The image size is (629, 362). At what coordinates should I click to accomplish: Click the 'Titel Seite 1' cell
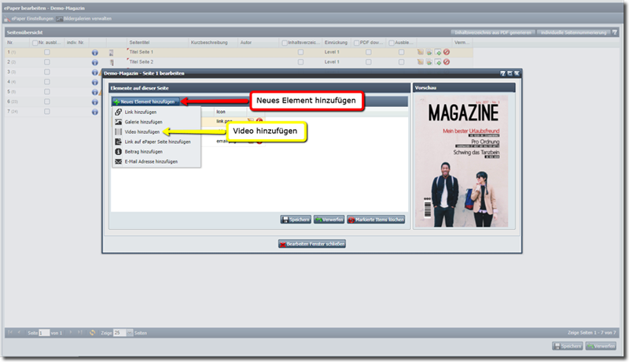(157, 52)
